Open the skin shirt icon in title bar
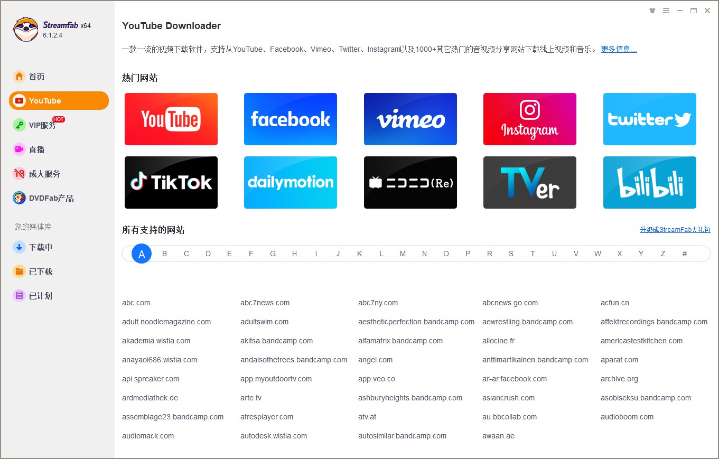The image size is (719, 459). (652, 11)
